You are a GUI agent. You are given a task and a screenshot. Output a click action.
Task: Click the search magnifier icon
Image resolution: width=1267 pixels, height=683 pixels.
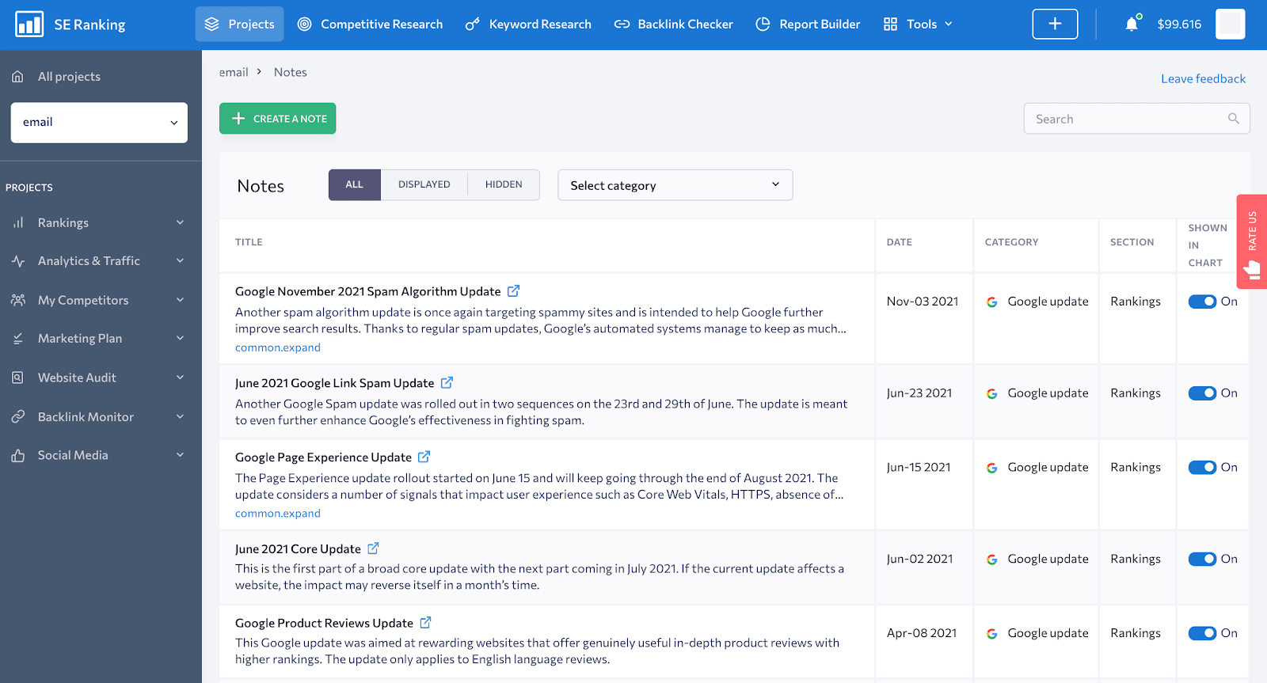coord(1233,119)
